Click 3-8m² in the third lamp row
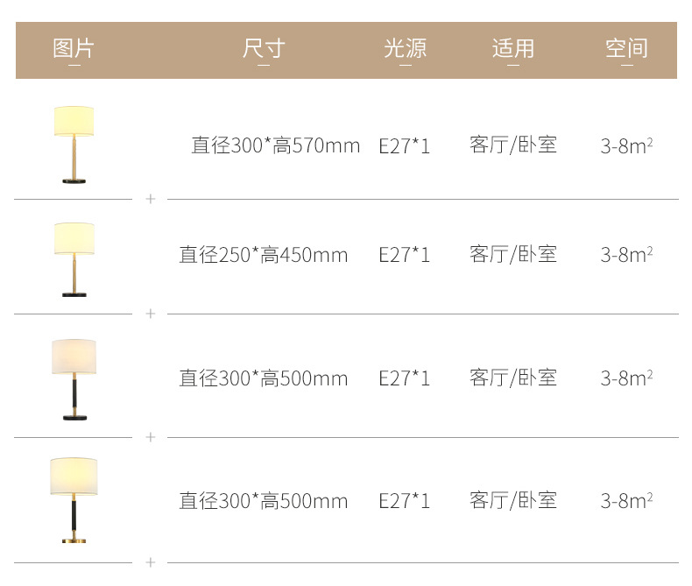 click(x=626, y=378)
